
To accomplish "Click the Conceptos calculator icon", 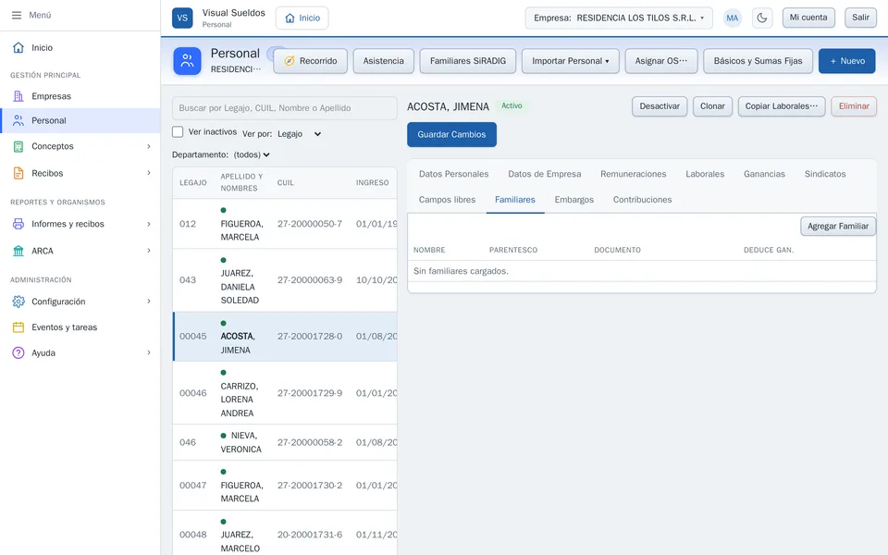I will click(18, 146).
